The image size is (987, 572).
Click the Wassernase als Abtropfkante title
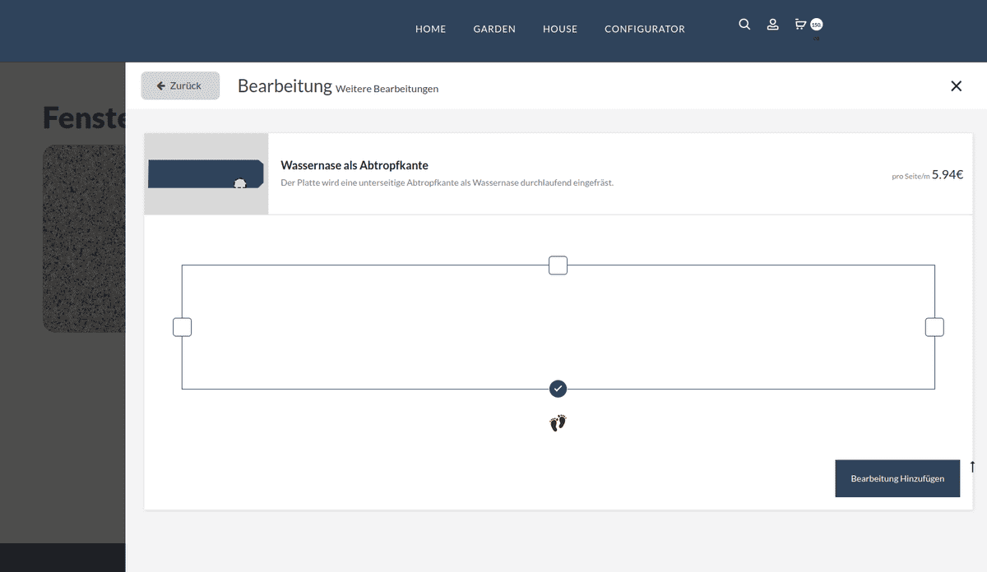[354, 165]
